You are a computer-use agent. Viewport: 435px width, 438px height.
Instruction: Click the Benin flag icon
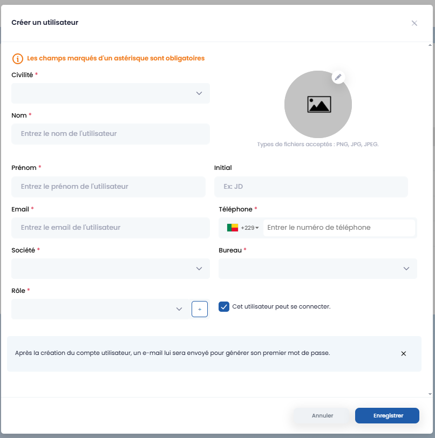pyautogui.click(x=233, y=228)
